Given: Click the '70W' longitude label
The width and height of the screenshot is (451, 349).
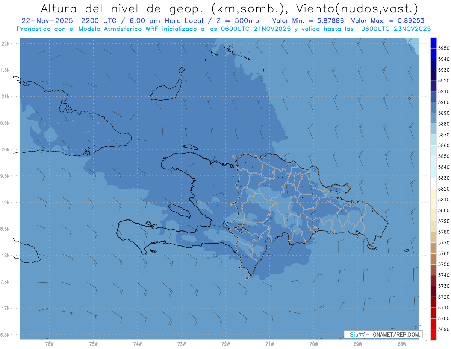Looking at the screenshot, I should pos(313,344).
